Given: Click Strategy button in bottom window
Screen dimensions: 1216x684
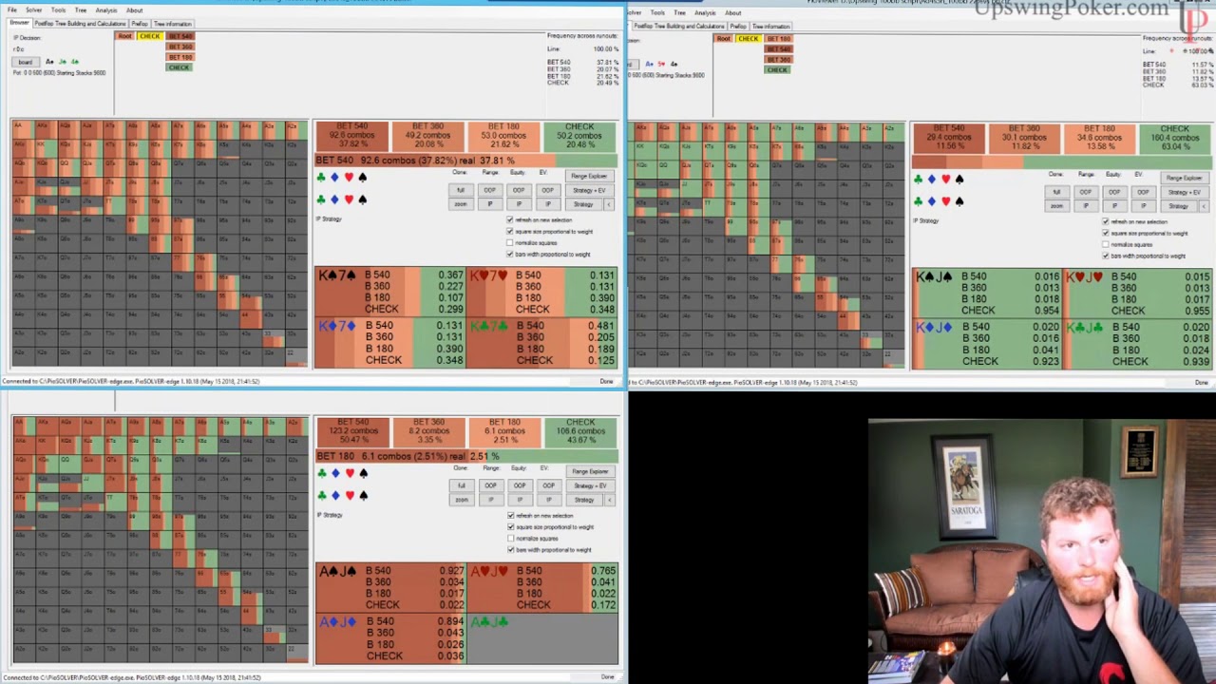Looking at the screenshot, I should [x=583, y=500].
